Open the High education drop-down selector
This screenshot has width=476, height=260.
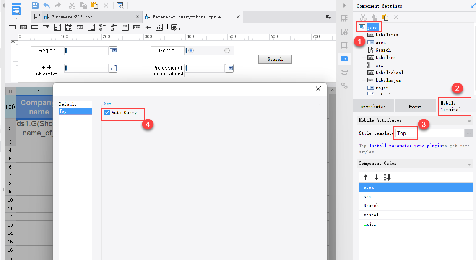tap(113, 68)
